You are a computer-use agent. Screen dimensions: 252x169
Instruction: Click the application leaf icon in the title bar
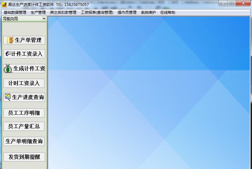(x=4, y=4)
